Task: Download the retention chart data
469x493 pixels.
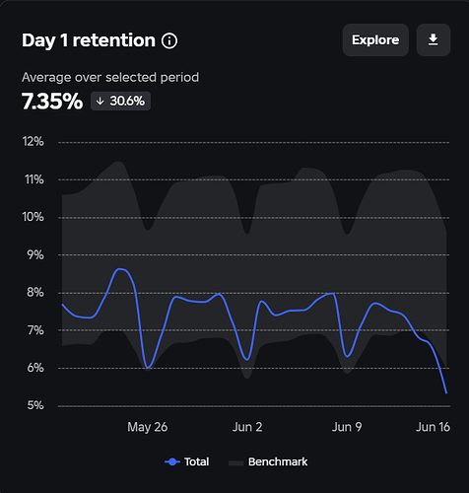Action: pyautogui.click(x=434, y=39)
